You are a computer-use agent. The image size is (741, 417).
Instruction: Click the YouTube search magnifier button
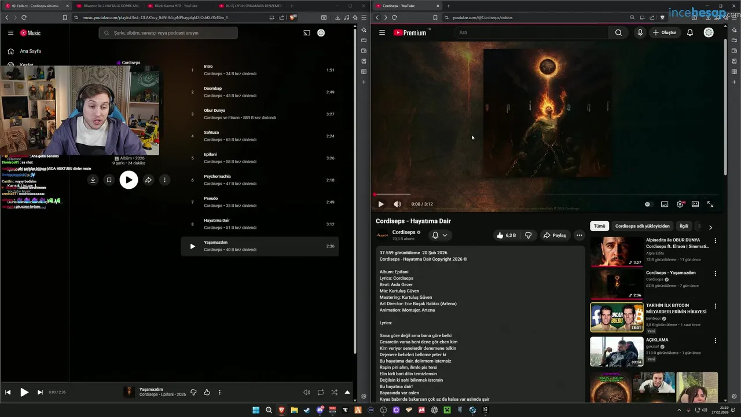tap(618, 32)
